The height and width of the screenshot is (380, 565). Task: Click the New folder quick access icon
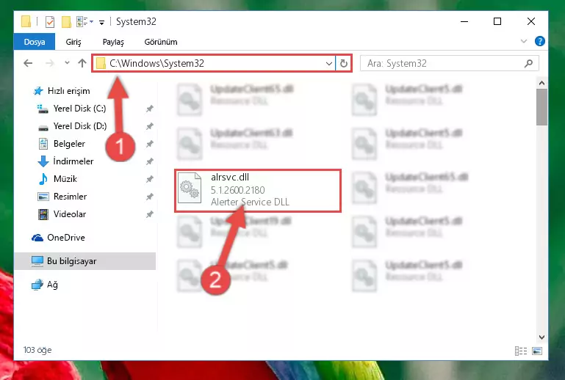click(x=66, y=22)
